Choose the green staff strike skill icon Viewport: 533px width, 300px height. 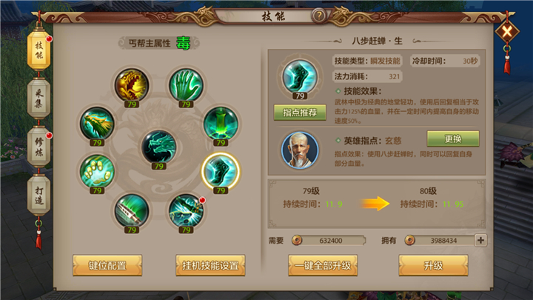click(132, 210)
